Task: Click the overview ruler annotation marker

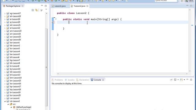Action: [192, 25]
